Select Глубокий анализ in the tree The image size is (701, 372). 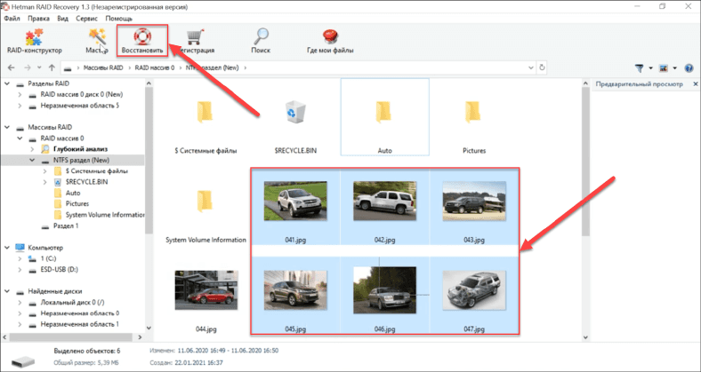pyautogui.click(x=80, y=149)
